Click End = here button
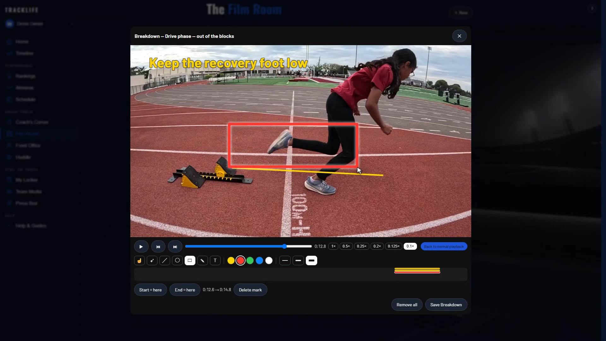606x341 pixels. 185,290
